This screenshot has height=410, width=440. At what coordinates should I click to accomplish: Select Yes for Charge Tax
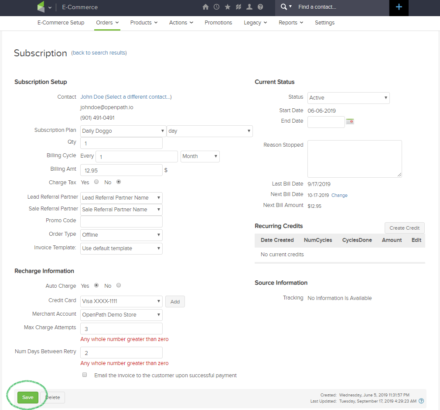(x=96, y=182)
